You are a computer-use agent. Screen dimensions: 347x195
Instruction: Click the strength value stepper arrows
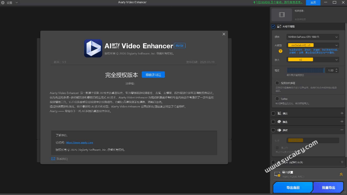[x=336, y=70]
